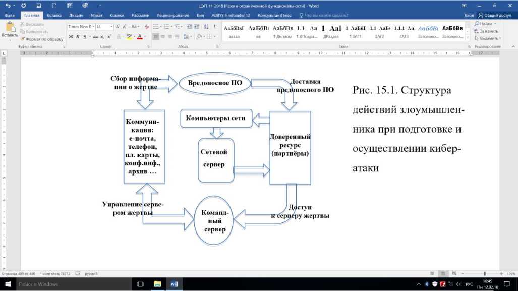Click Format Painter (Формат по образцу)
Screen dimensions: 518x291
click(42, 39)
